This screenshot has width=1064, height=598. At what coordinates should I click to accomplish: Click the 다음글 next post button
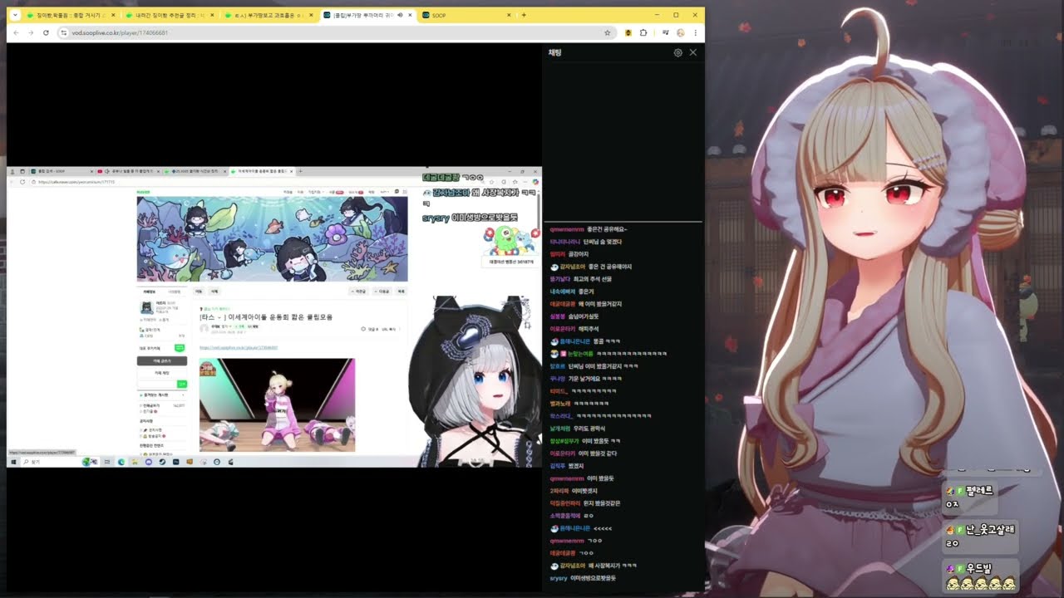coord(382,292)
